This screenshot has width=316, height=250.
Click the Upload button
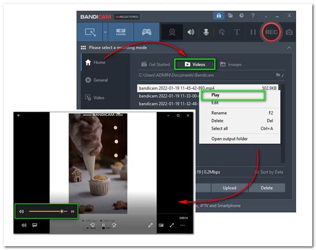point(229,188)
